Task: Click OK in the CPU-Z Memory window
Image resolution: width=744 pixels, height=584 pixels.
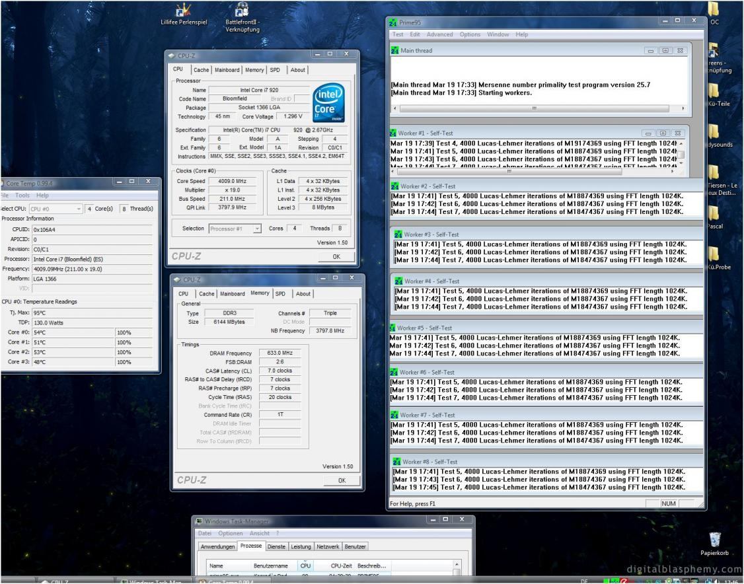Action: click(x=342, y=480)
